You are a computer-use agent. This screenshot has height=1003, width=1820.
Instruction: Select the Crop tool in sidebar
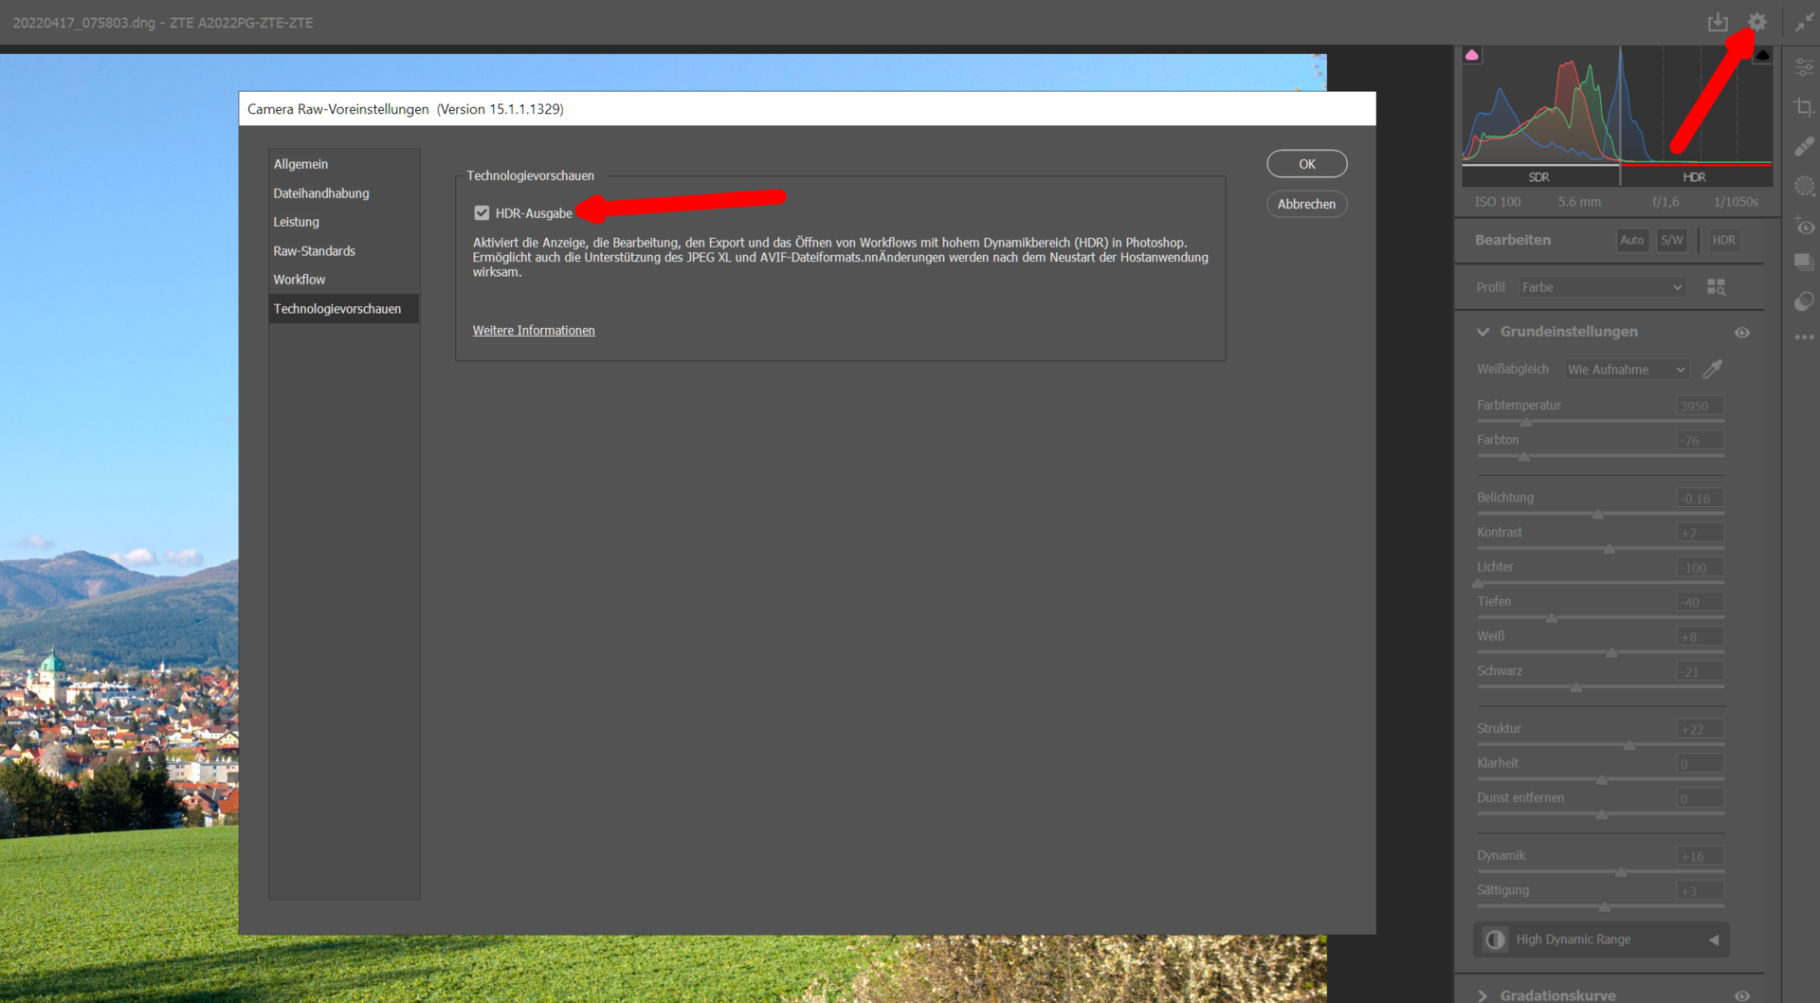coord(1804,107)
